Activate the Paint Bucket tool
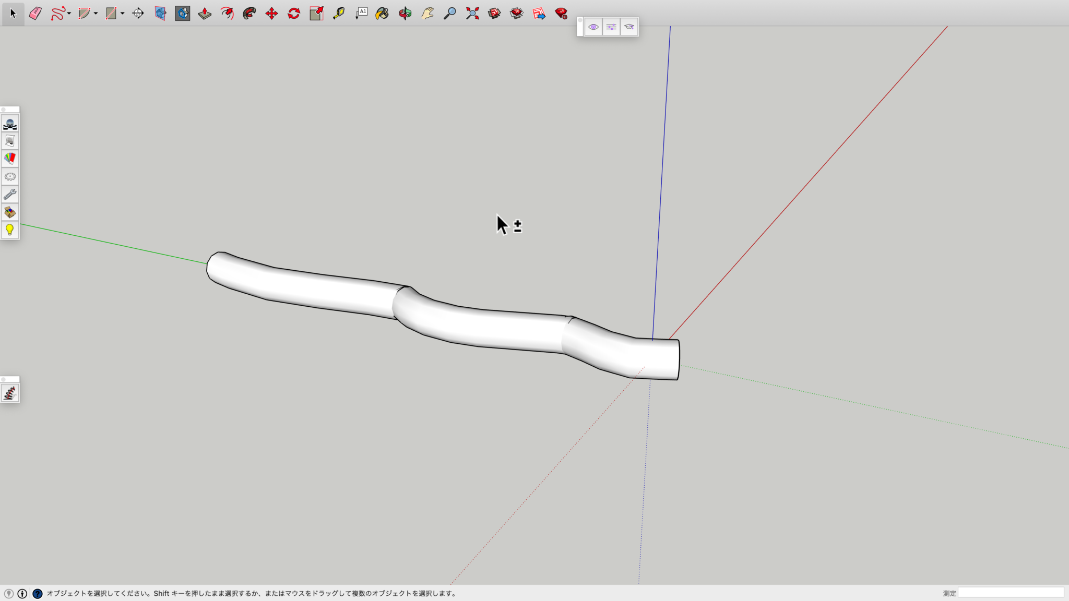 [x=382, y=14]
